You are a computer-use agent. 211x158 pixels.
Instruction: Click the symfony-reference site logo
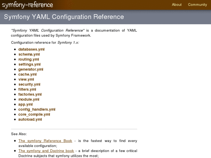(28, 5)
